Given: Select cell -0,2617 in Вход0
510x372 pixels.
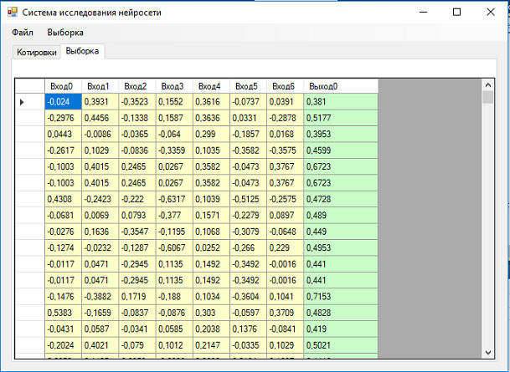Looking at the screenshot, I should [x=63, y=150].
